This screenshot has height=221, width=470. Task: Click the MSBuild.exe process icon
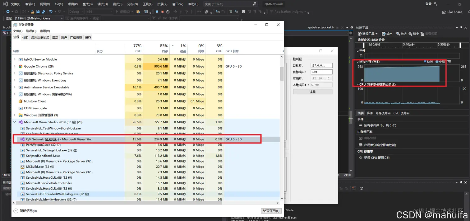point(22,167)
